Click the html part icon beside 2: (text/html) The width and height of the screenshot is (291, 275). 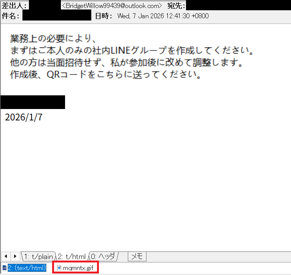(5, 268)
